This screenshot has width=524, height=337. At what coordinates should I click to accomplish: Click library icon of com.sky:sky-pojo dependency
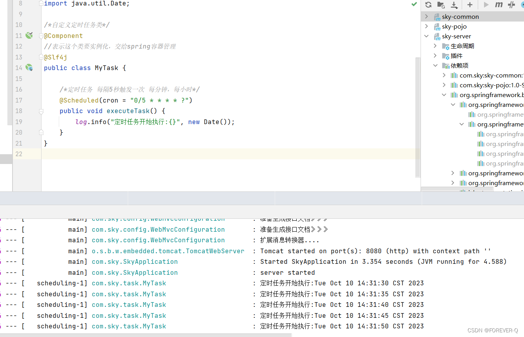click(x=454, y=85)
